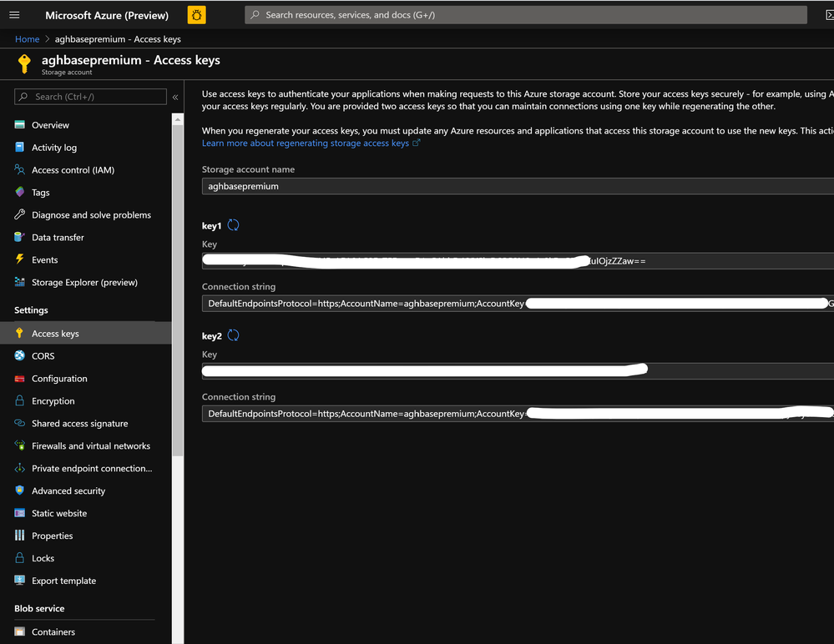Screen dimensions: 834x644
Task: Select the key1 Connection string field
Action: pyautogui.click(x=518, y=304)
